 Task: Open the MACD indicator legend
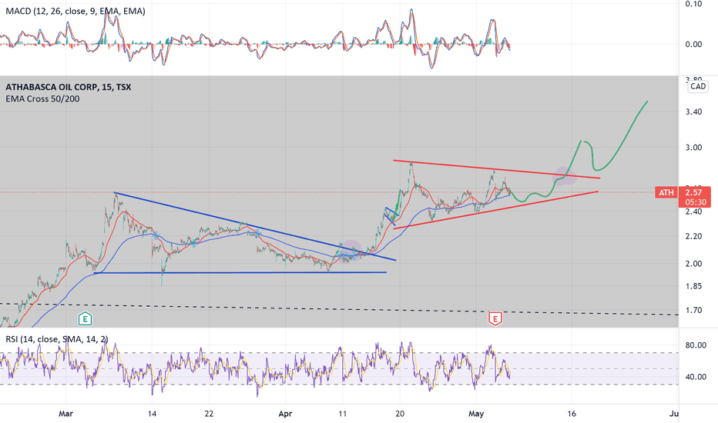(x=75, y=11)
